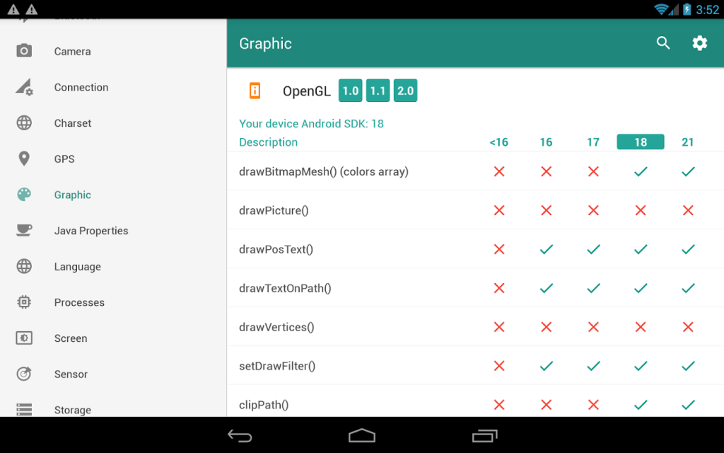Open search in the Graphic toolbar
This screenshot has width=724, height=453.
[663, 43]
